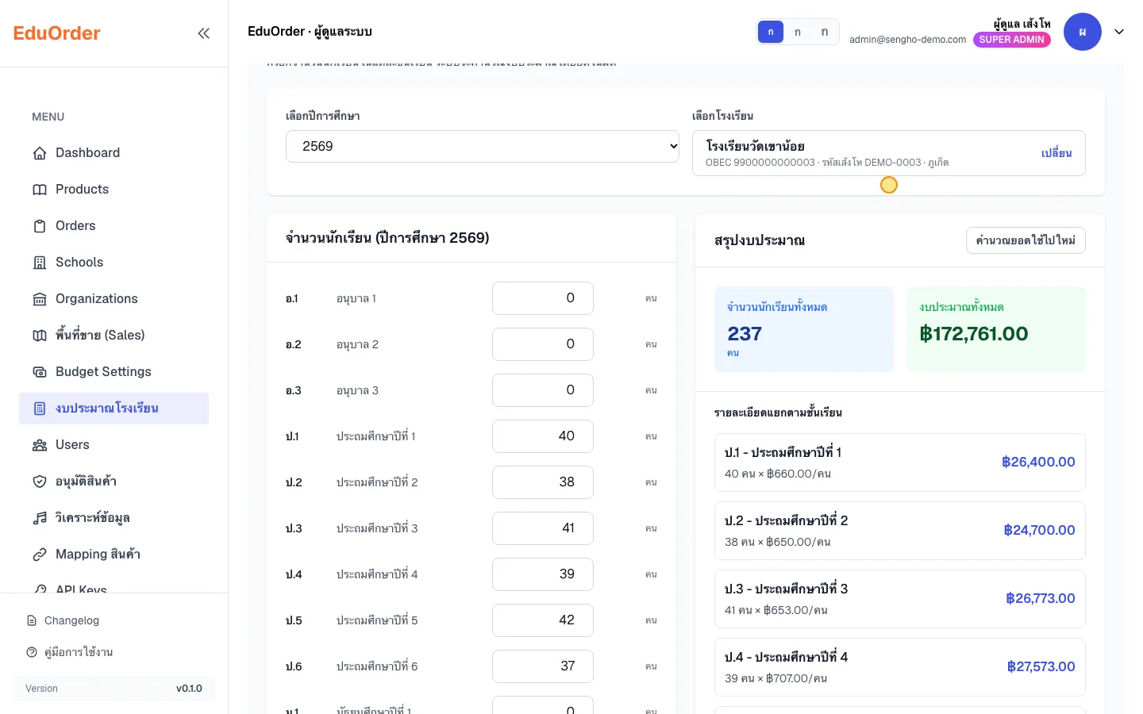Viewport: 1143px width, 714px height.
Task: Focus the ประถมศึกษาปีที่ 4 count field
Action: (x=543, y=574)
